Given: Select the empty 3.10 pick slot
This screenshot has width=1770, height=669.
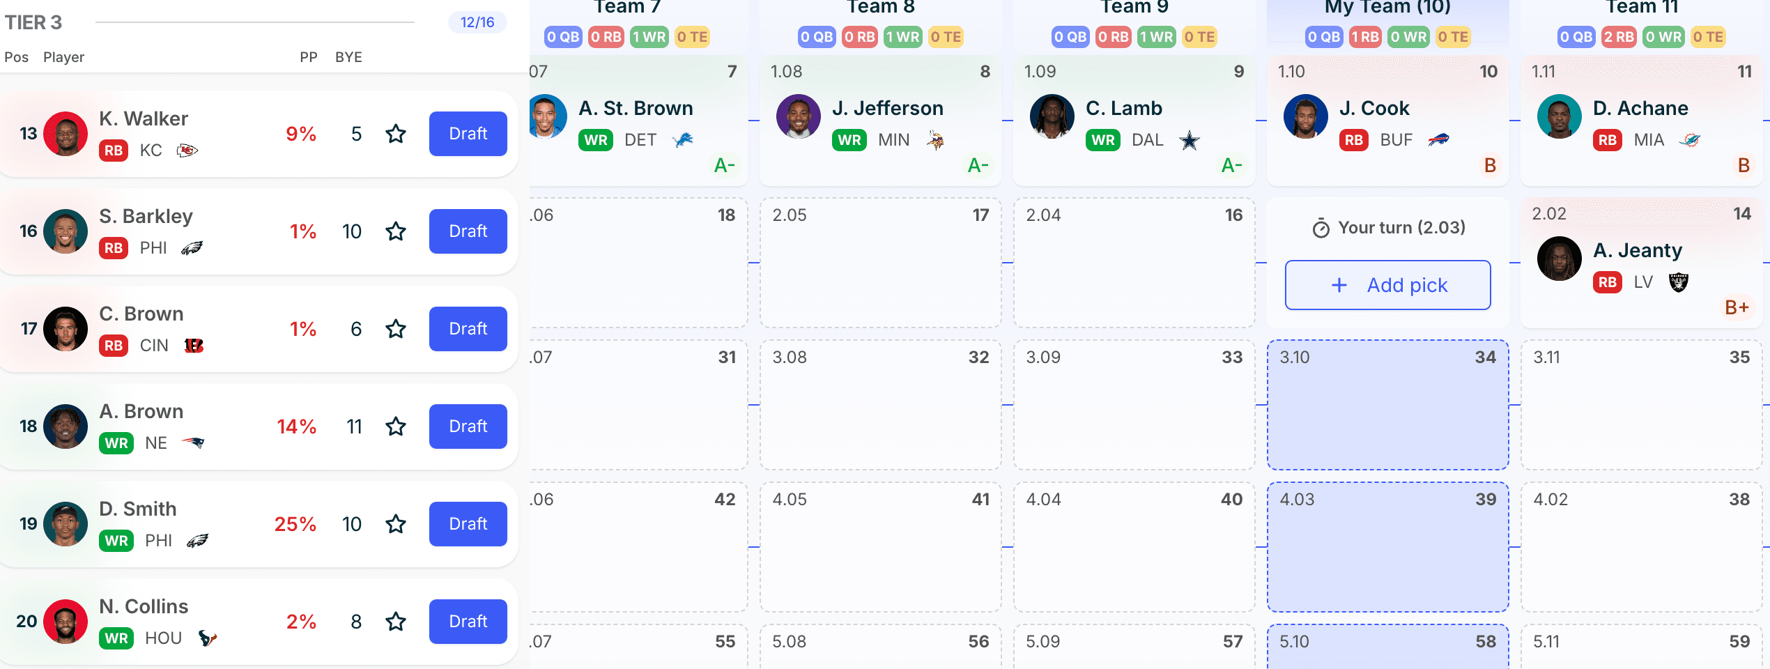Looking at the screenshot, I should (x=1387, y=405).
